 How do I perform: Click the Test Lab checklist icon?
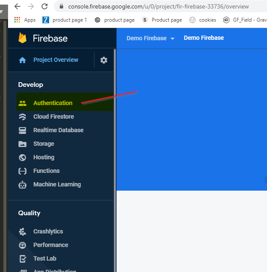pyautogui.click(x=23, y=259)
